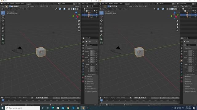Expand Motion Paths in left properties panel
Screen dimensions: 197x110
pyautogui.click(x=90, y=84)
